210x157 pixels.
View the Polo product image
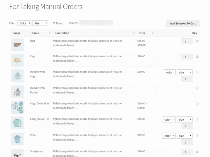tap(17, 139)
